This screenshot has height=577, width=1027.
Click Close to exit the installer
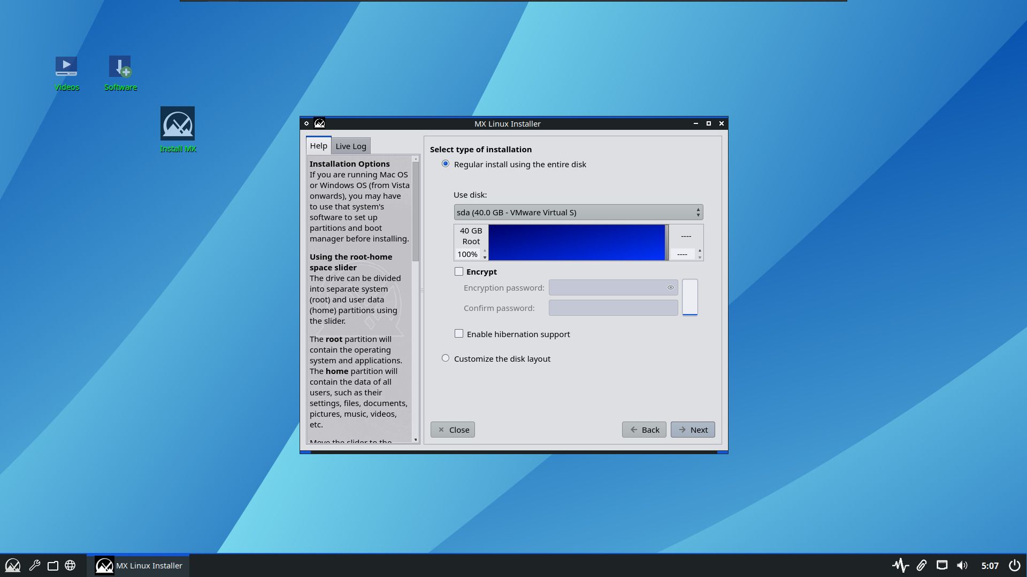(x=453, y=430)
